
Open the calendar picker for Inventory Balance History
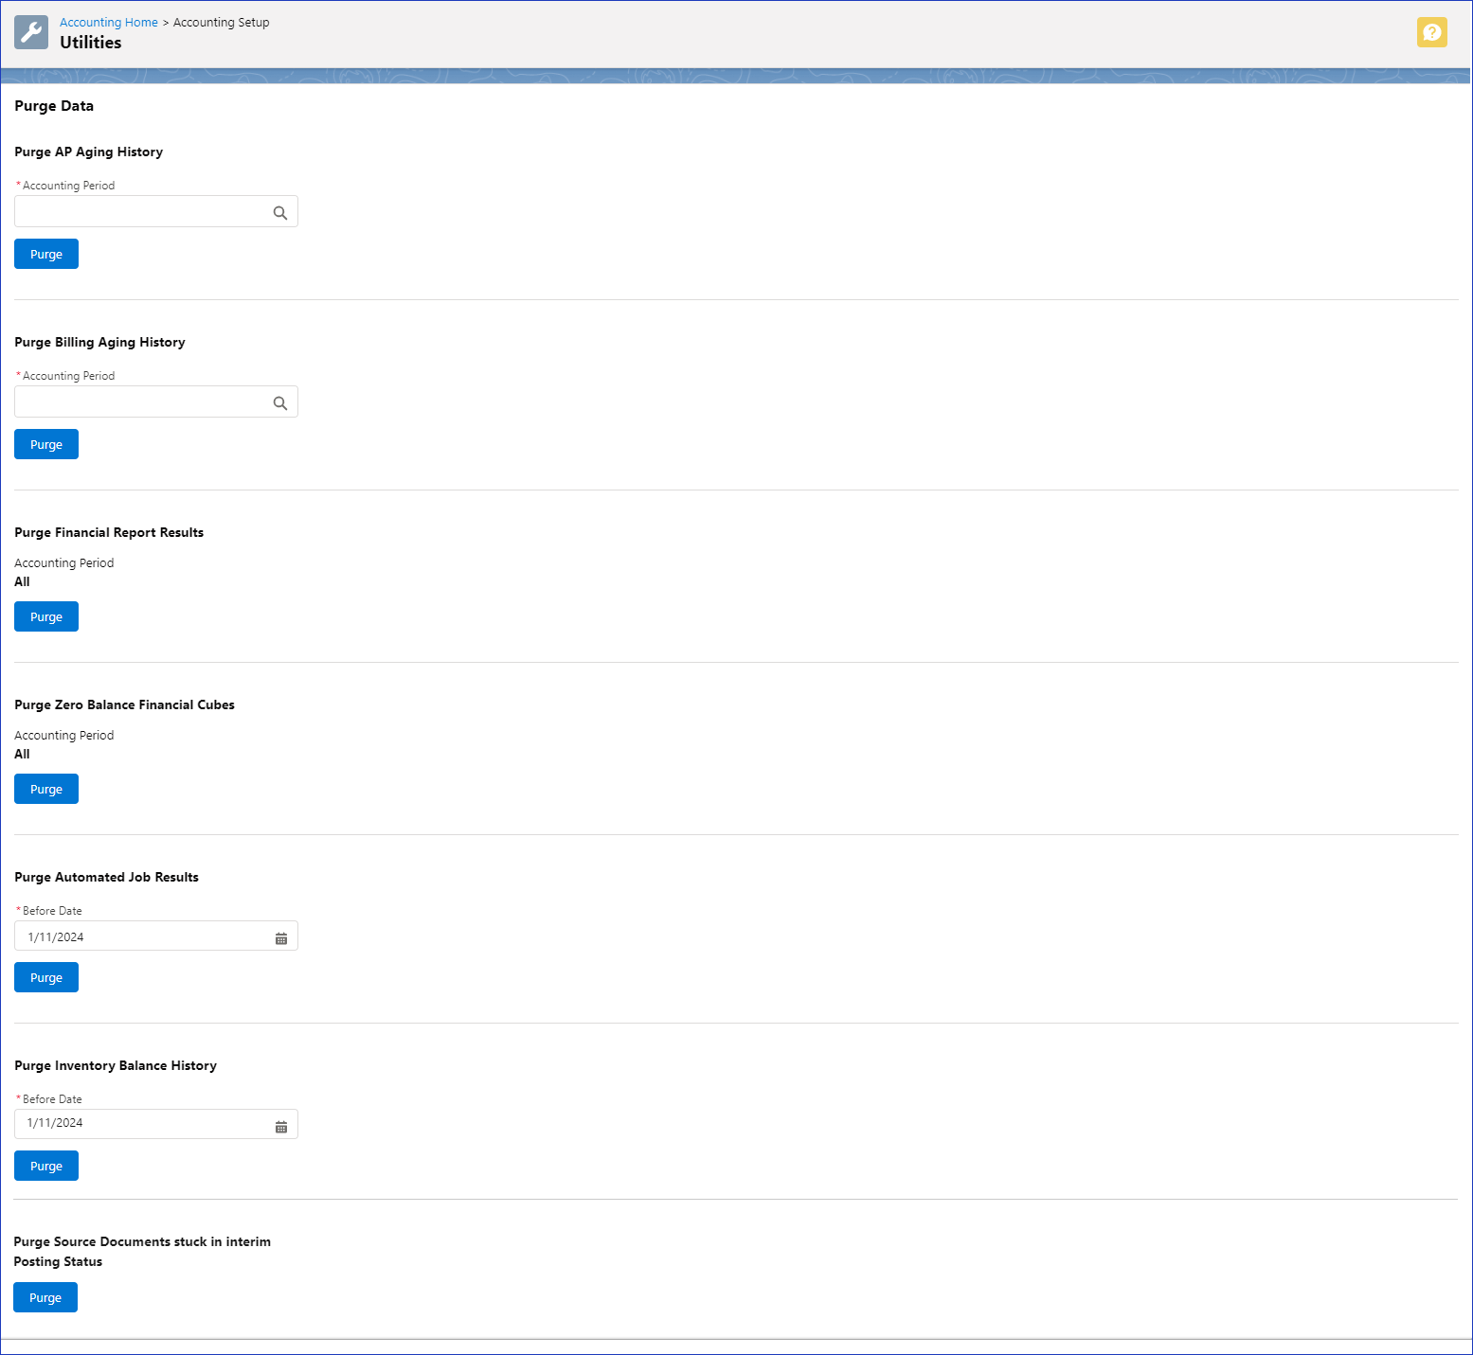(x=280, y=1126)
